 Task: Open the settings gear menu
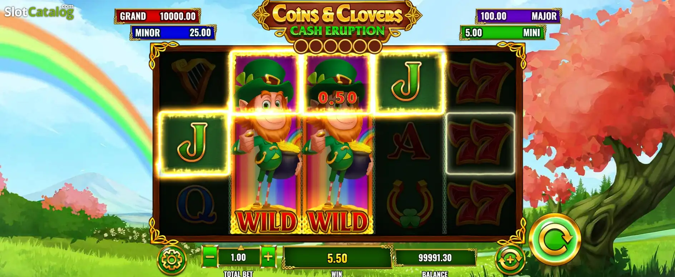pyautogui.click(x=172, y=260)
